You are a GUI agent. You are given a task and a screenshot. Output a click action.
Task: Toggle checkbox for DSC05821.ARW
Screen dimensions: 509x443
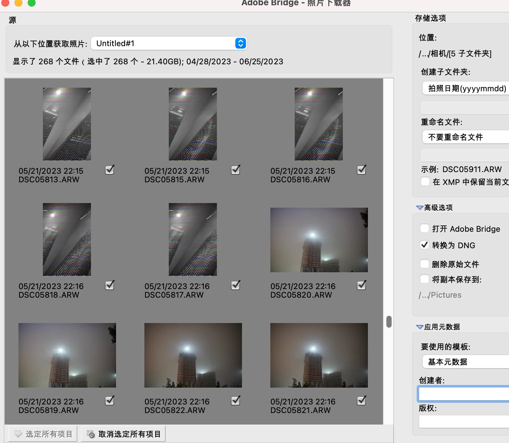tap(361, 400)
